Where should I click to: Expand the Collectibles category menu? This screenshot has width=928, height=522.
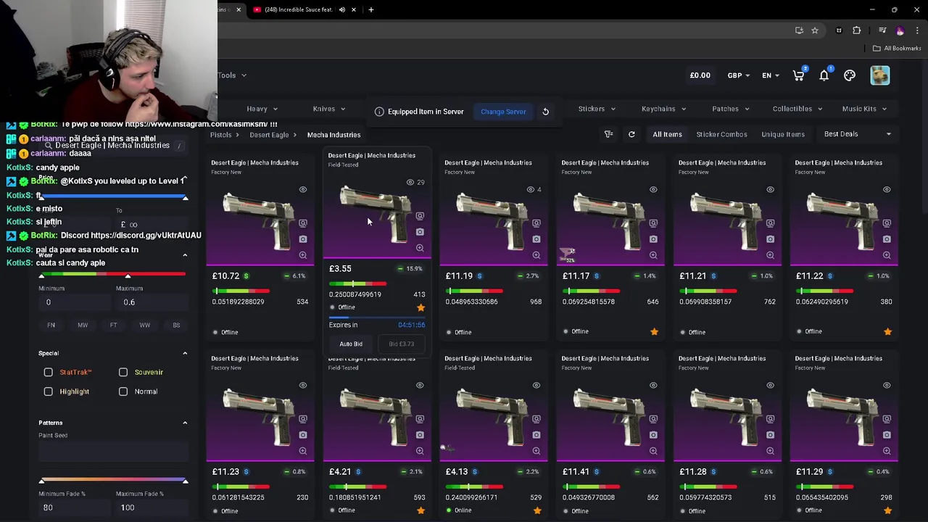[x=797, y=109]
